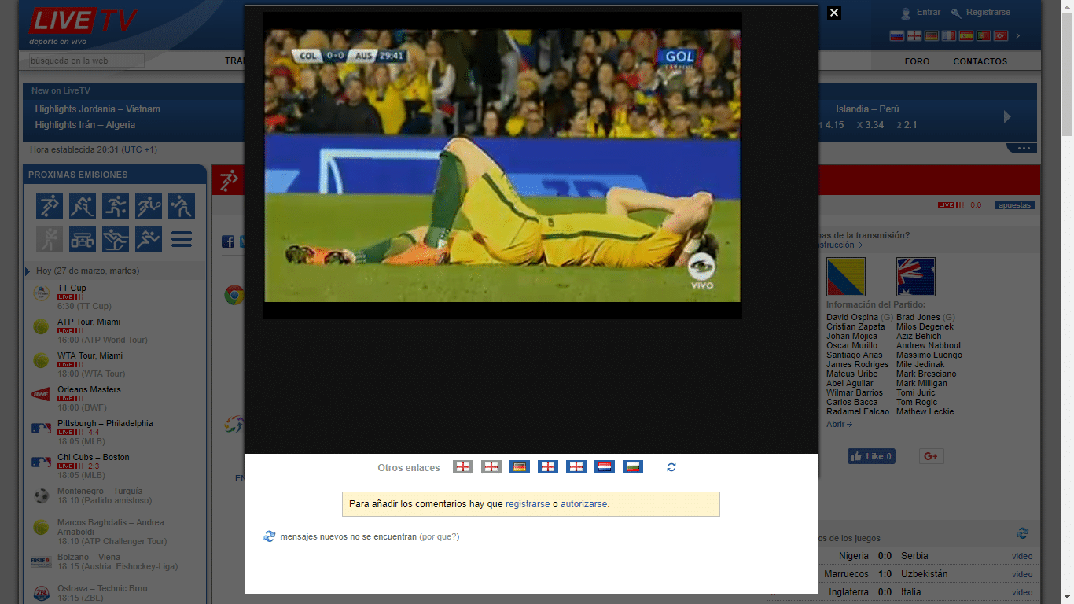The image size is (1074, 604).
Task: Open the FORO menu item
Action: coord(917,61)
